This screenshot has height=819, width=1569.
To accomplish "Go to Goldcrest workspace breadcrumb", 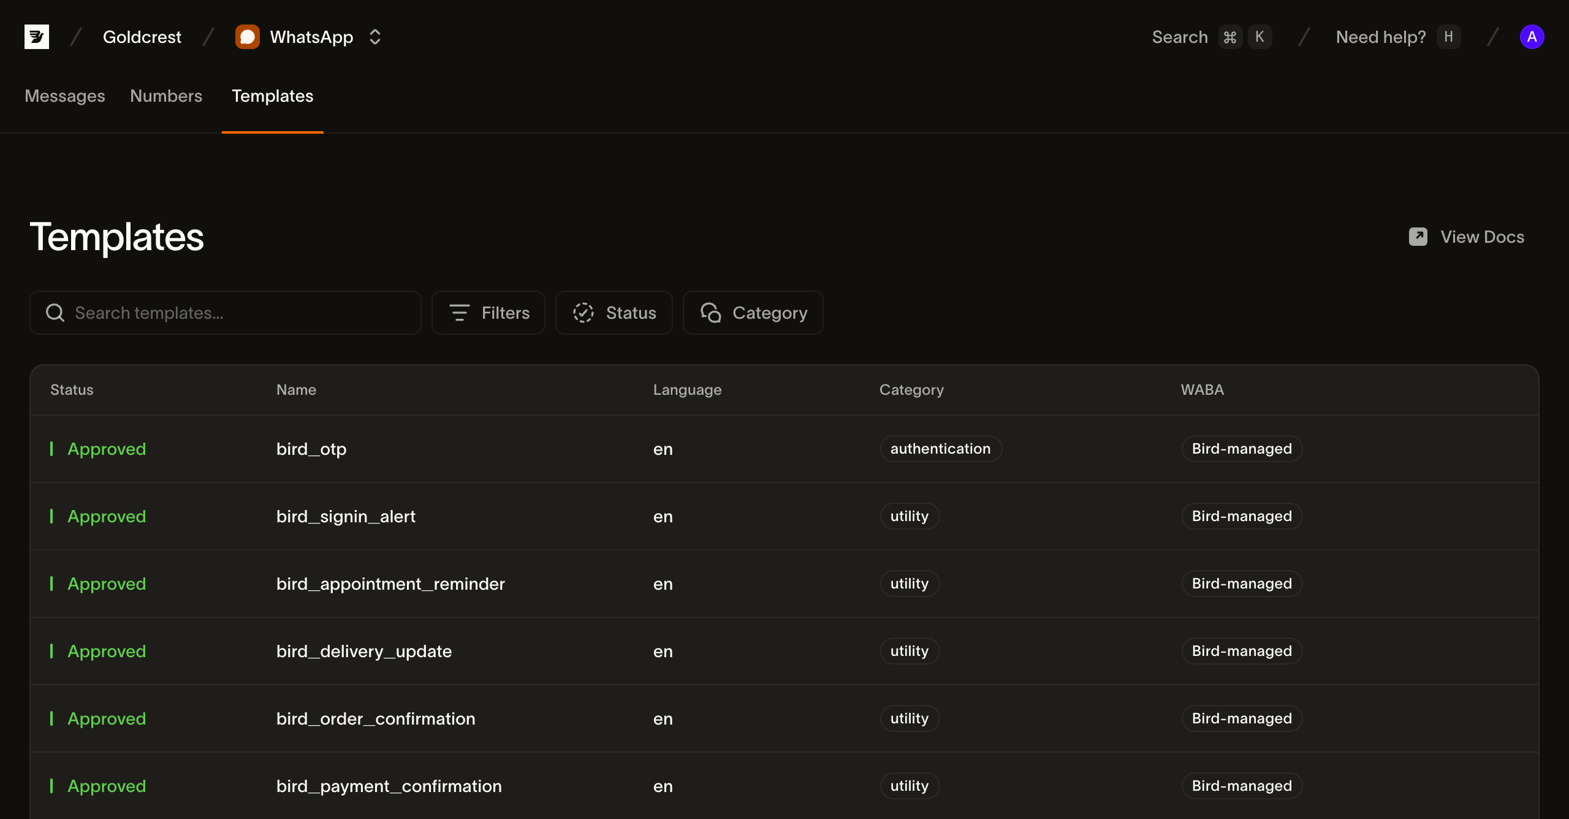I will pos(142,37).
